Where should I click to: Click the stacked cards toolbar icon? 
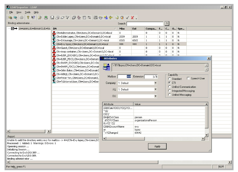[x=74, y=18]
